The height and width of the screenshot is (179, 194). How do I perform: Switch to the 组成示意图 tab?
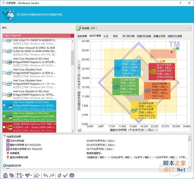coord(95,36)
